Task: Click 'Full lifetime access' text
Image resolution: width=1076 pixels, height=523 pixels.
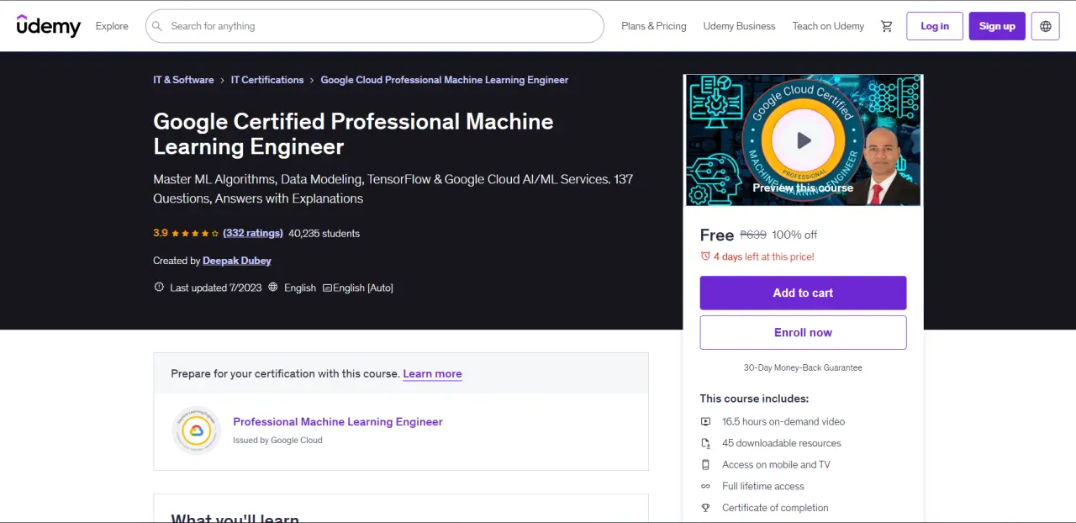Action: point(763,486)
